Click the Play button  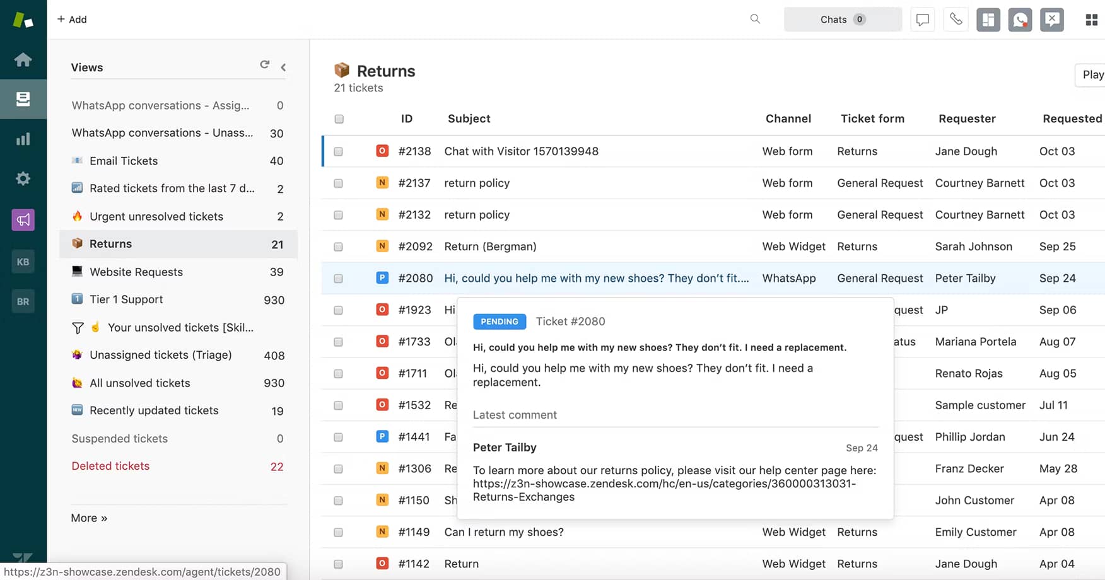[x=1091, y=74]
